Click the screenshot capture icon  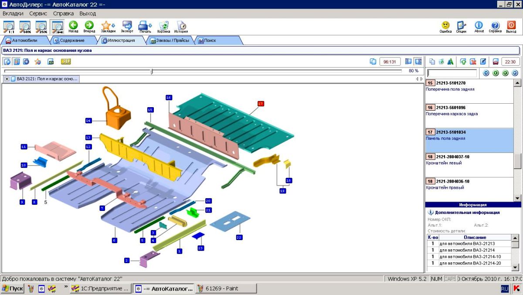click(51, 61)
